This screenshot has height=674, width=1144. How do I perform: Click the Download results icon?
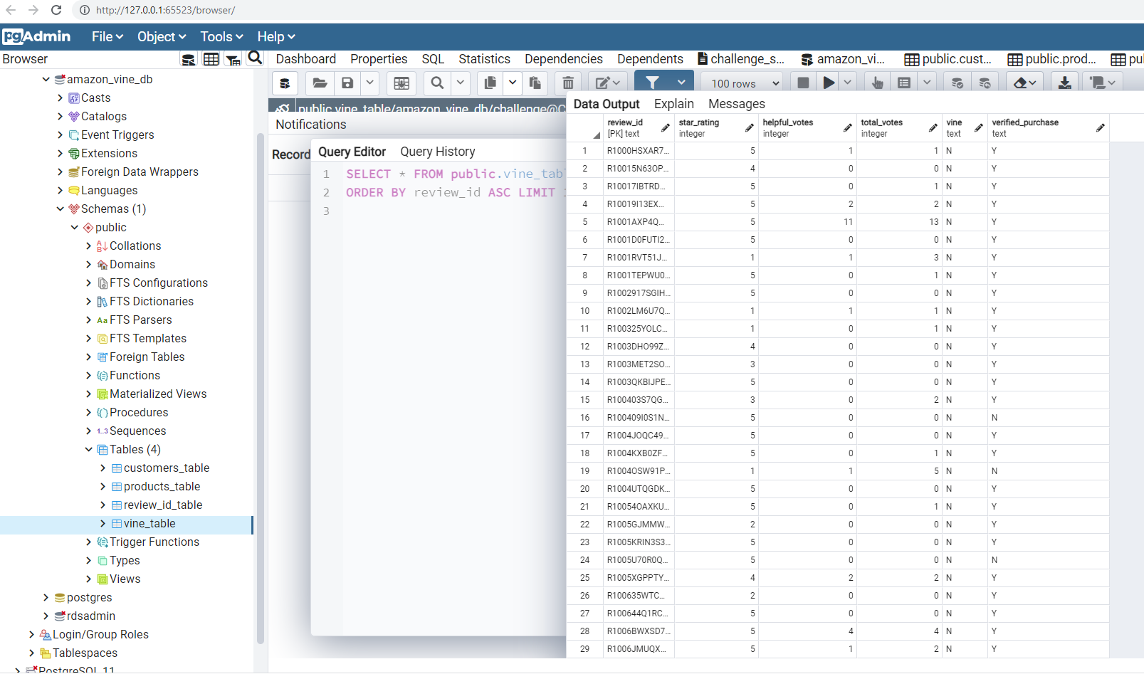pyautogui.click(x=1064, y=83)
